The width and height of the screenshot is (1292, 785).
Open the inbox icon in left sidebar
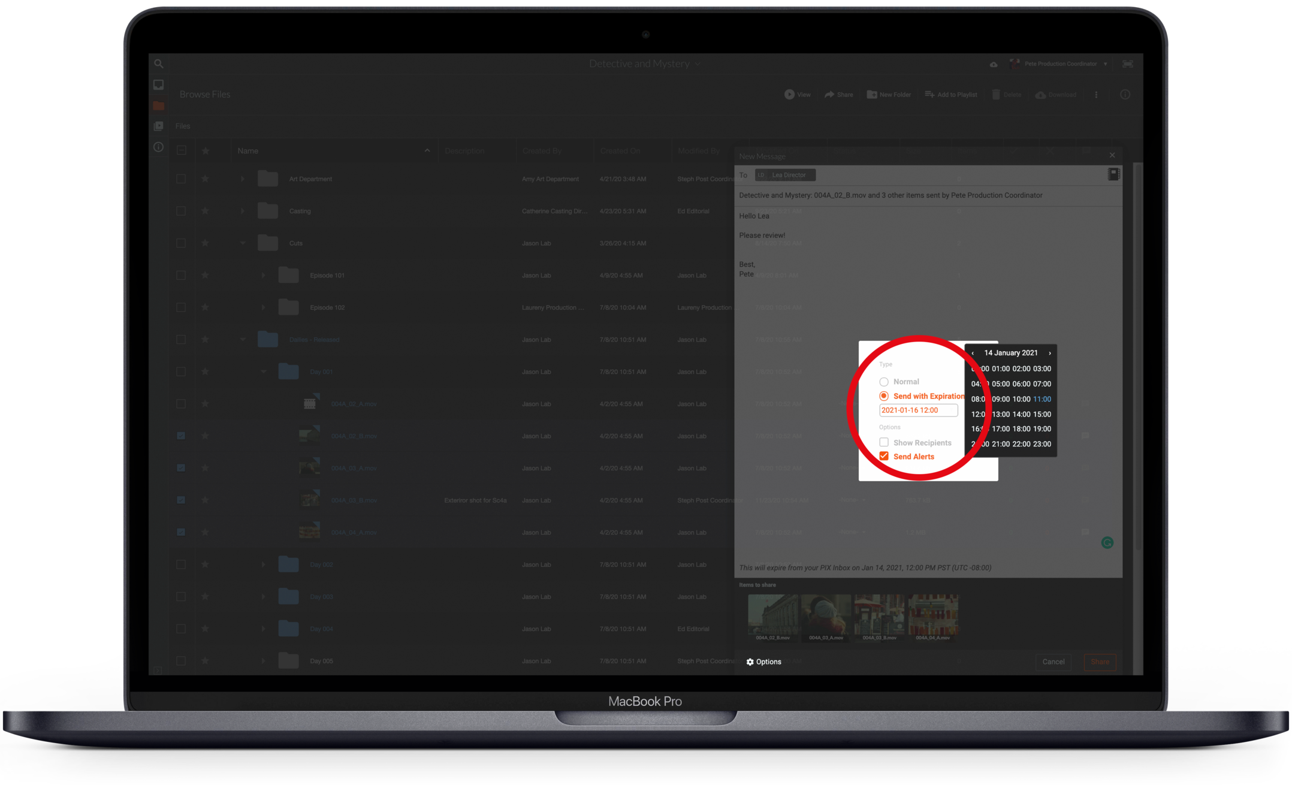[158, 84]
